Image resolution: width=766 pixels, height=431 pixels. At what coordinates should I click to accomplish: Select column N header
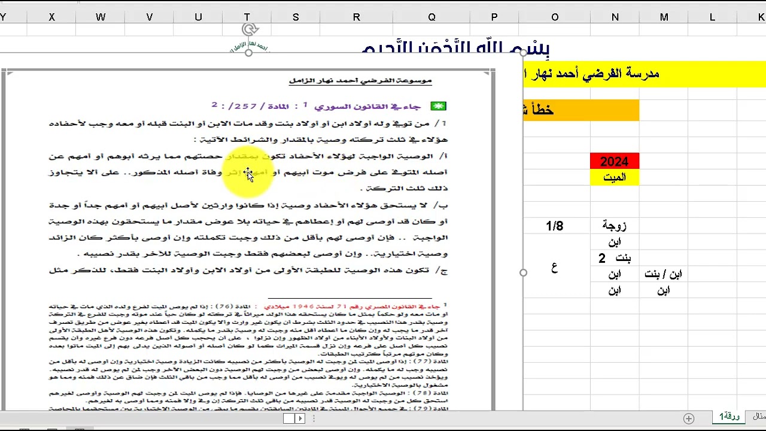(615, 17)
